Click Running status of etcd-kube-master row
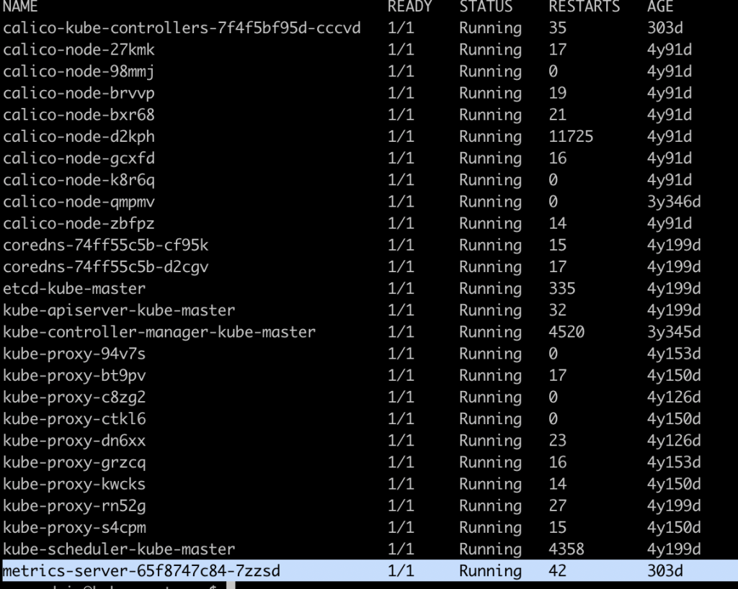Screen dimensions: 738x589 click(490, 289)
